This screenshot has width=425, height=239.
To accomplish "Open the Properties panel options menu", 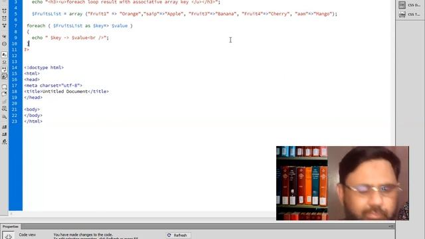I will (x=390, y=226).
